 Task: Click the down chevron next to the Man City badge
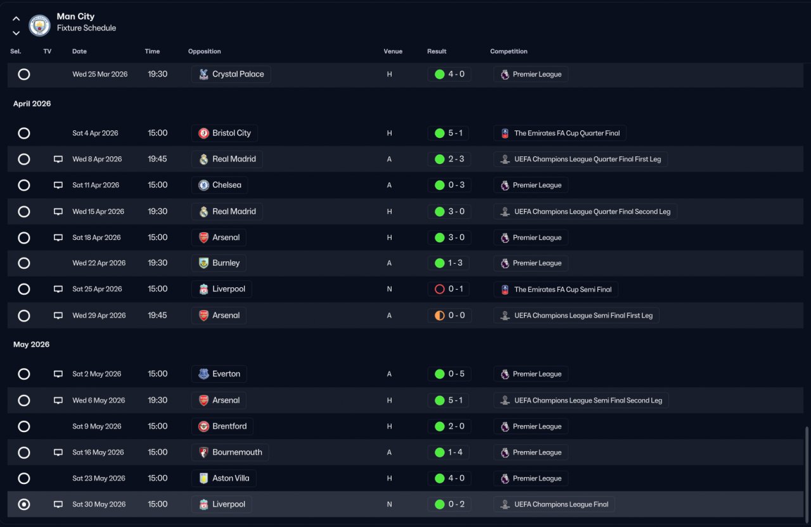click(16, 33)
